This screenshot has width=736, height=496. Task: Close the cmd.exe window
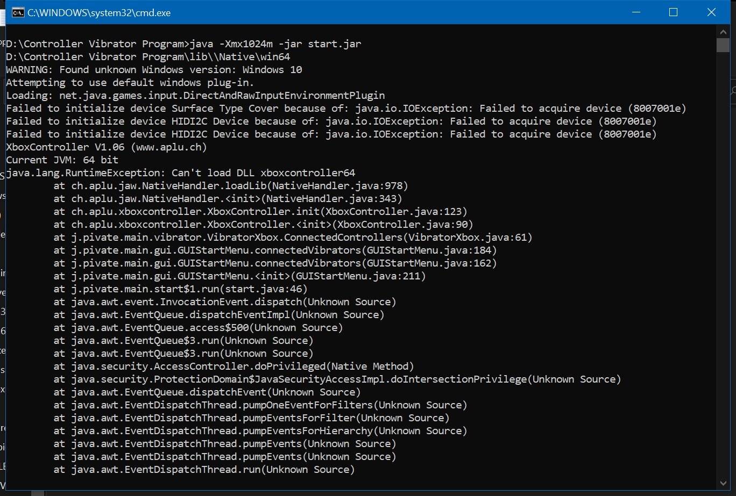710,12
